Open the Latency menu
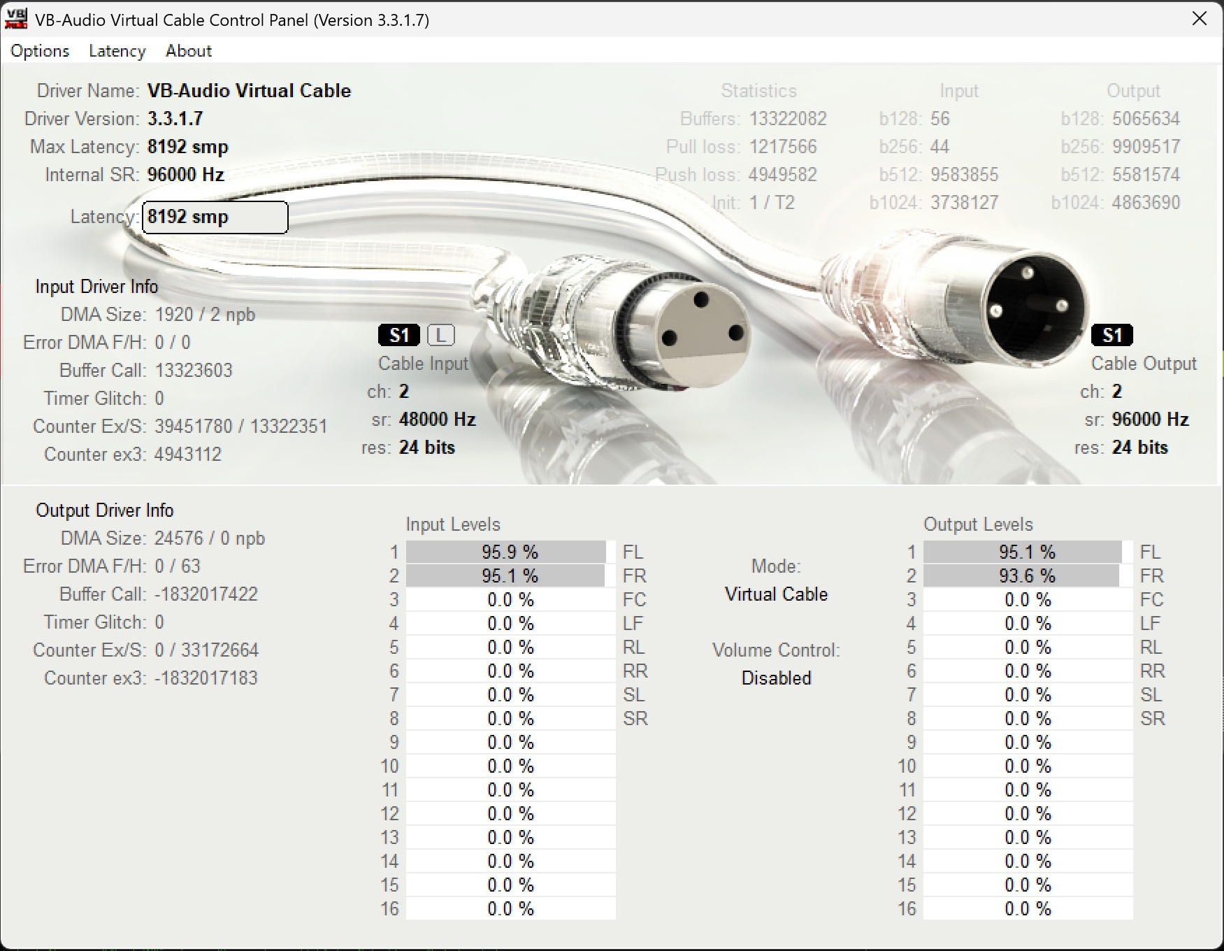1224x951 pixels. [x=117, y=51]
